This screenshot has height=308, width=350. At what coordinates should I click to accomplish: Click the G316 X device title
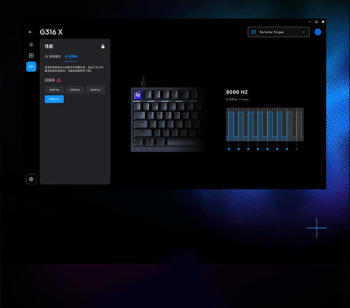(51, 32)
